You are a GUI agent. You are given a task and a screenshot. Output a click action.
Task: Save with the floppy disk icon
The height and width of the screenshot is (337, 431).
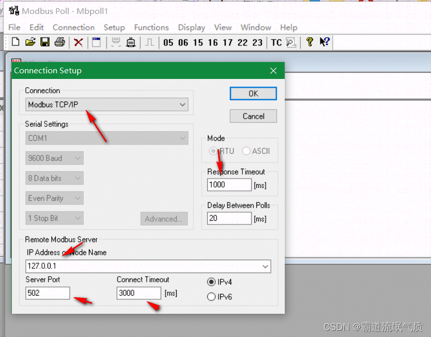pyautogui.click(x=45, y=42)
